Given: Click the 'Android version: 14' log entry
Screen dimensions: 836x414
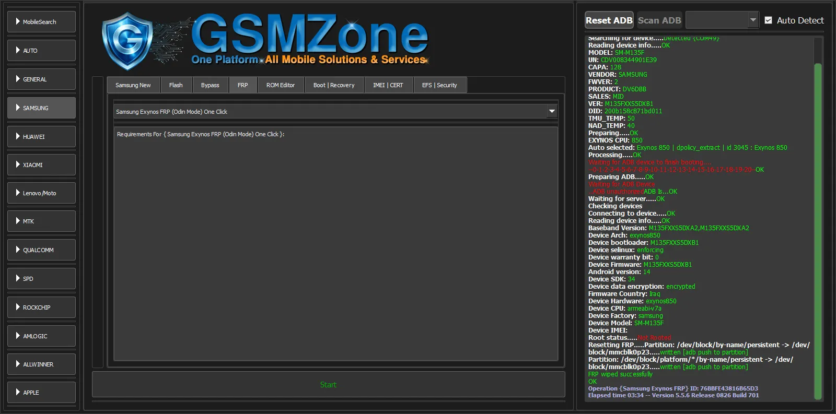Looking at the screenshot, I should tap(619, 272).
